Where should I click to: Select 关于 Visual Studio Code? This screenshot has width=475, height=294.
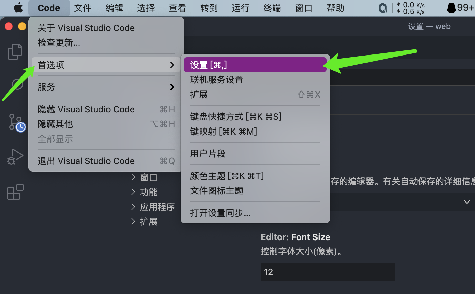point(106,28)
